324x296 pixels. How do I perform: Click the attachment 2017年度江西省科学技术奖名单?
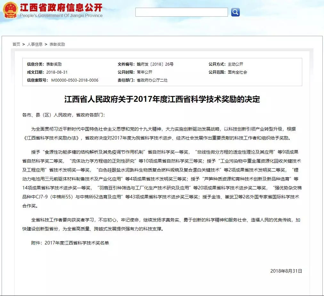[x=77, y=243]
